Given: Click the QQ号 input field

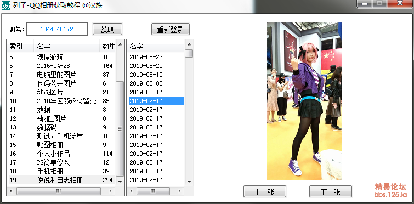Looking at the screenshot, I should (57, 29).
